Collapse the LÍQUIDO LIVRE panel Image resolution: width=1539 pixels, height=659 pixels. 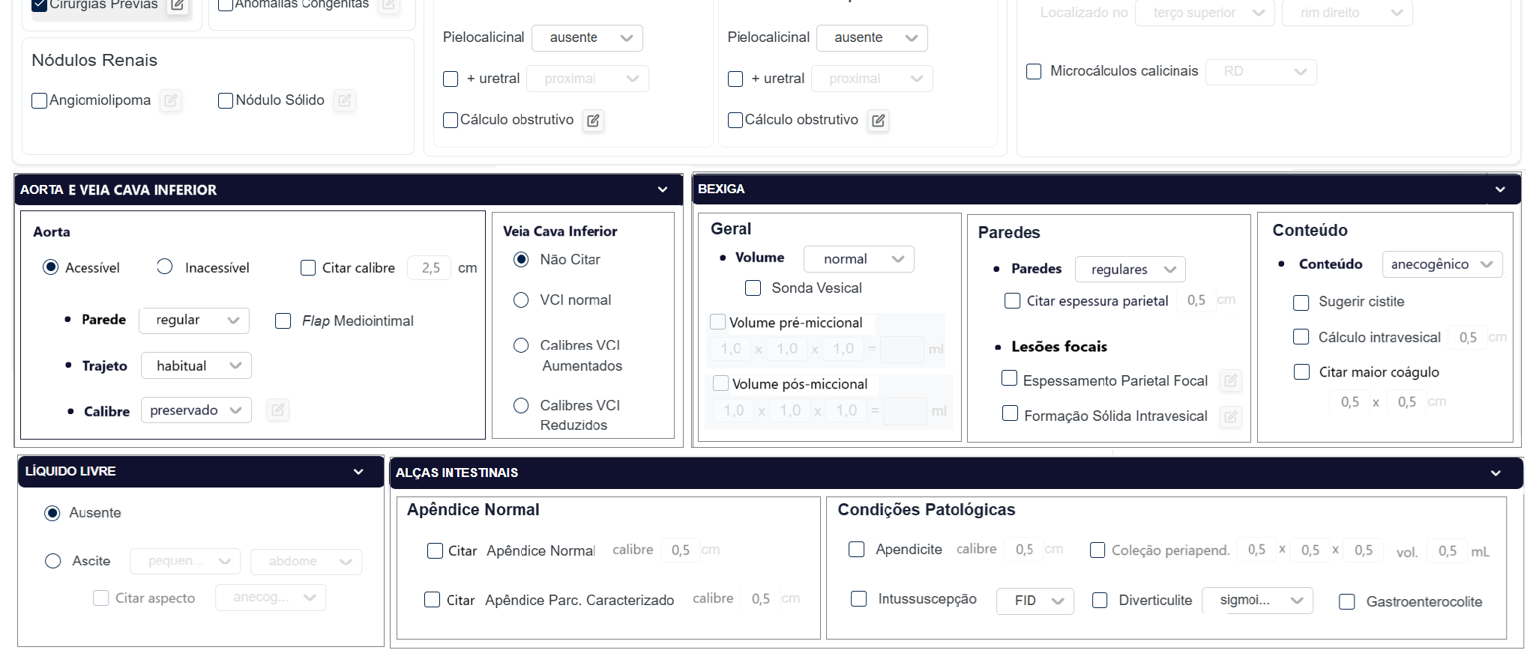tap(358, 472)
